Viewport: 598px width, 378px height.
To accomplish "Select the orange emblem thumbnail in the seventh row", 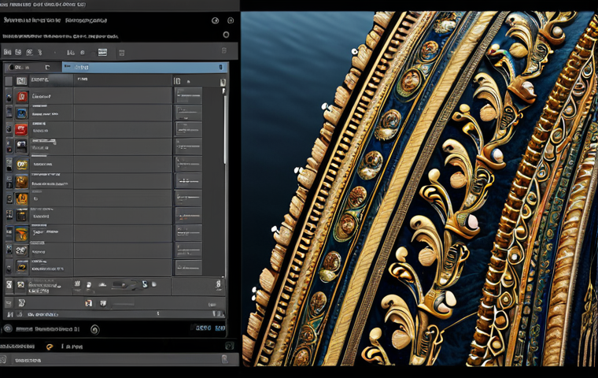I will (22, 199).
